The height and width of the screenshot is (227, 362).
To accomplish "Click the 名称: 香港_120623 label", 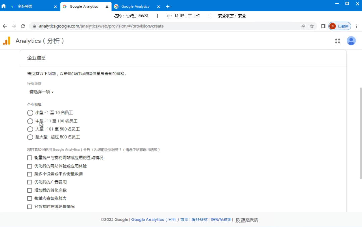I will tap(131, 16).
